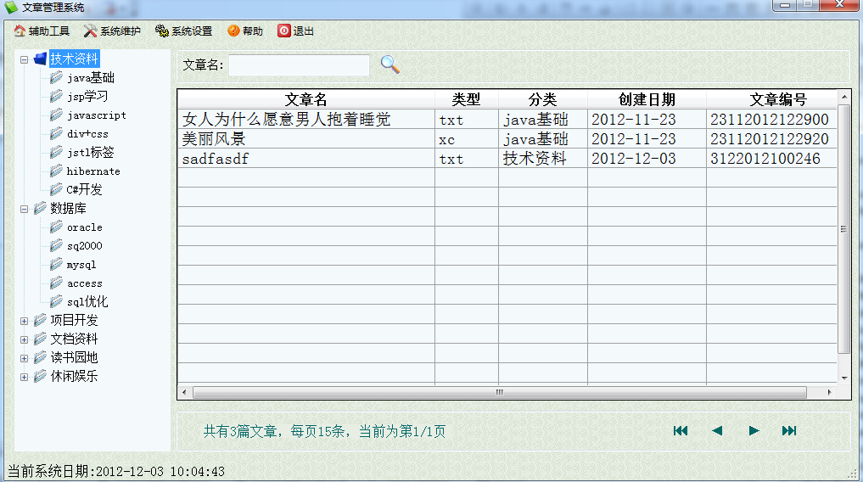This screenshot has width=863, height=482.
Task: Click the horizontal scrollbar right arrow
Action: point(829,392)
